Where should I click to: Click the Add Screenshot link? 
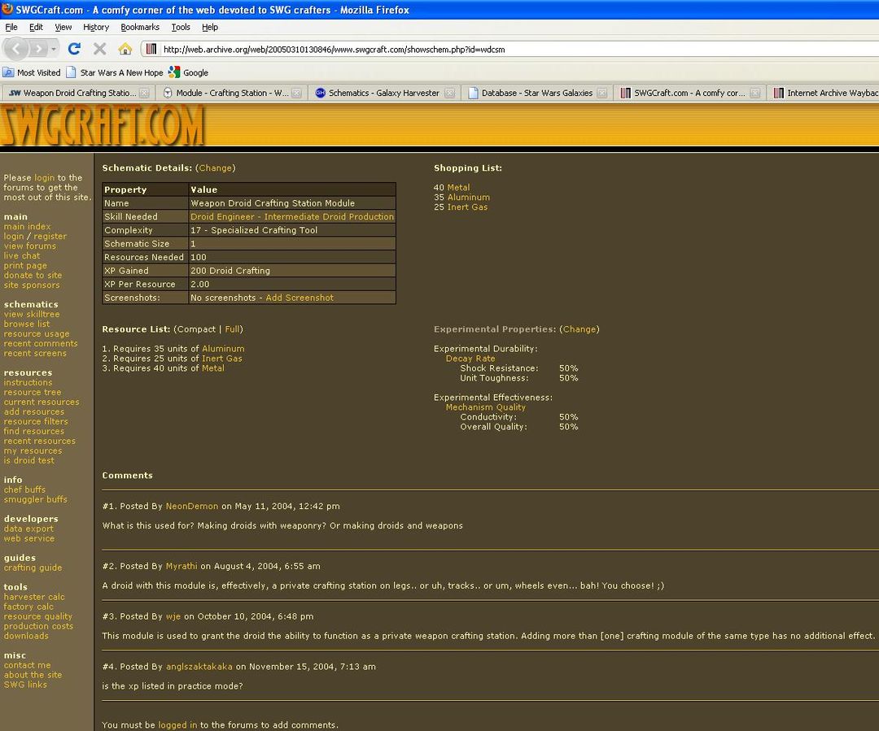pyautogui.click(x=300, y=298)
